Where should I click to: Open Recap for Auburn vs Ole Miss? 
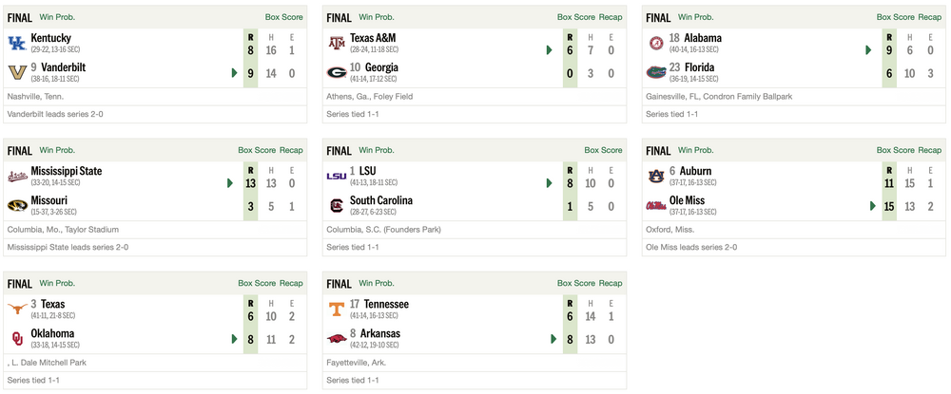point(930,150)
